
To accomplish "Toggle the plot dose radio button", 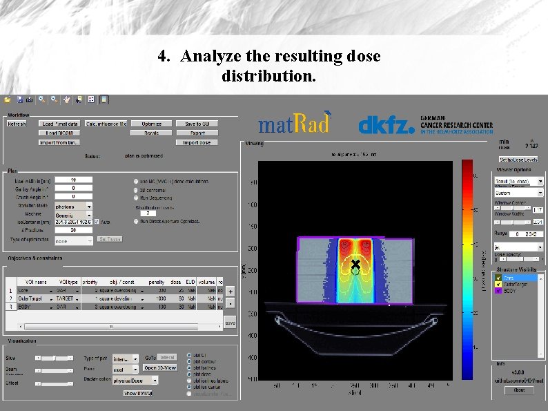I will coord(189,374).
